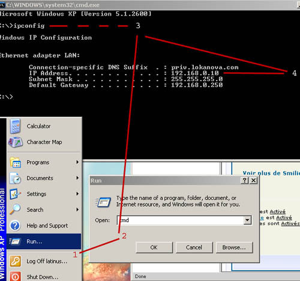Expand the Settings submenu arrow

(77, 194)
